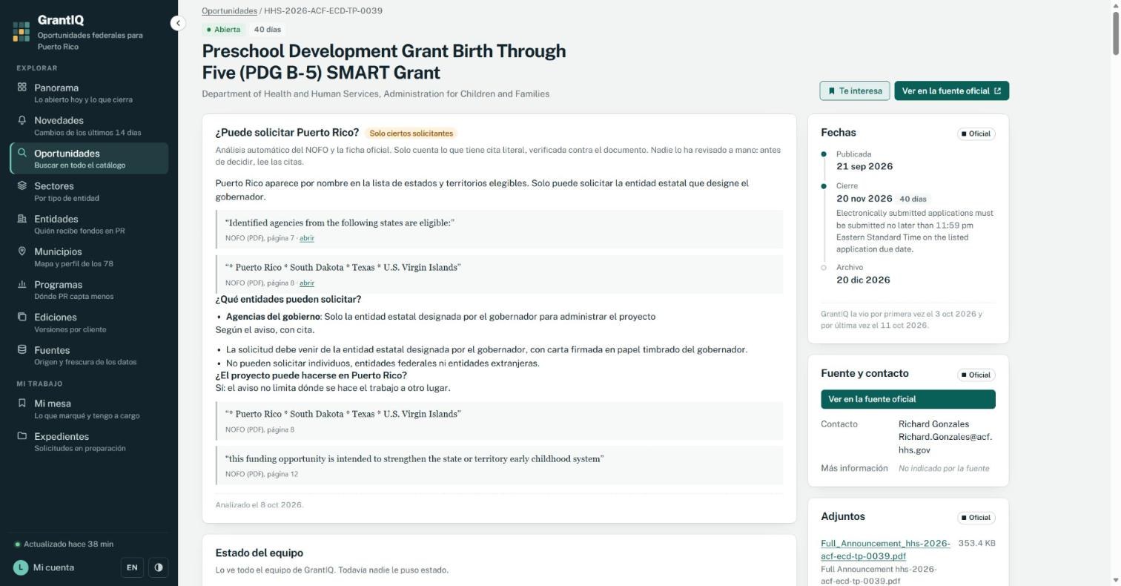Screen dimensions: 1121x586
Task: Open the abrir link for NOFO página 7
Action: (307, 238)
